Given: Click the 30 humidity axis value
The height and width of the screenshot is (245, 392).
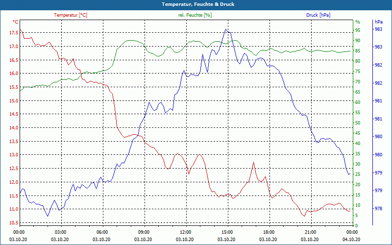Looking at the screenshot, I should coord(358,164).
